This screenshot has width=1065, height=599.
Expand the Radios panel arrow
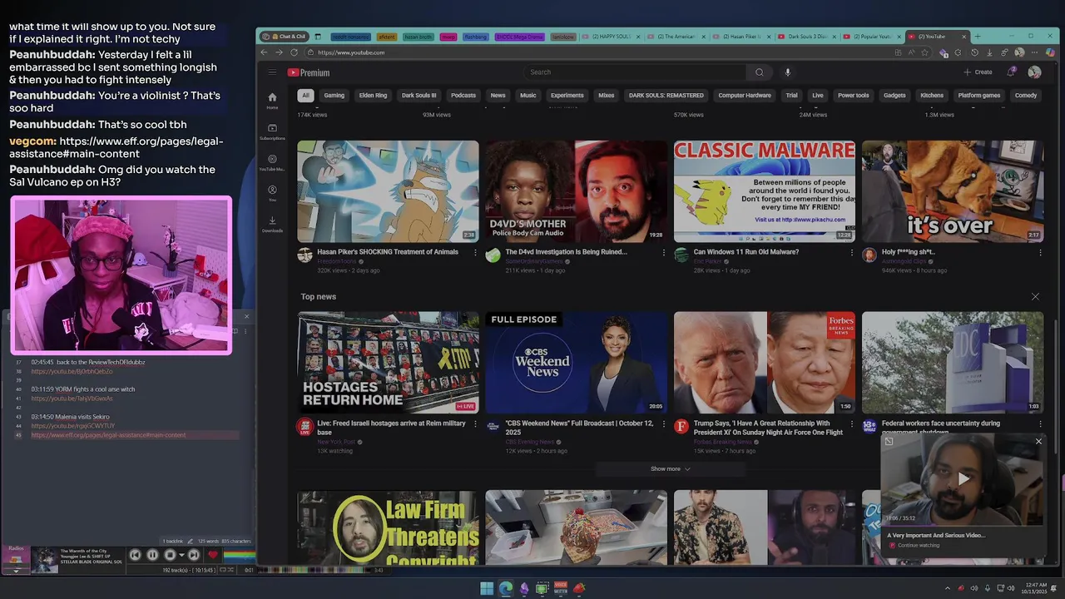(16, 571)
